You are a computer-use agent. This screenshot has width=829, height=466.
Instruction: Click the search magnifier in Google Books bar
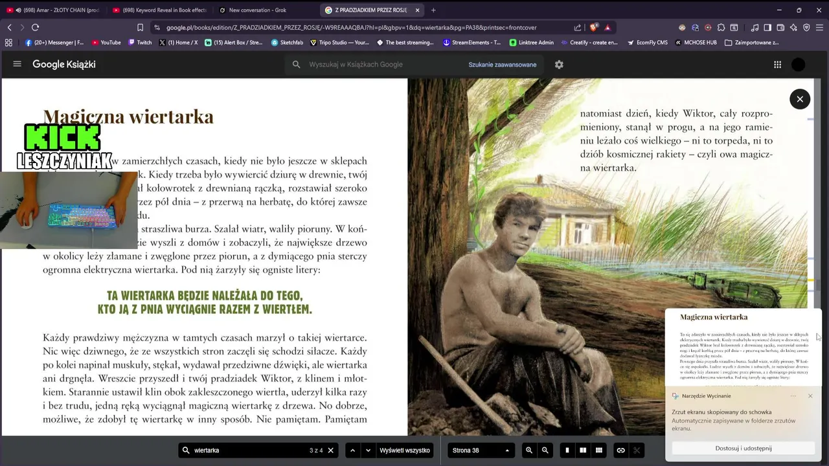tap(296, 64)
